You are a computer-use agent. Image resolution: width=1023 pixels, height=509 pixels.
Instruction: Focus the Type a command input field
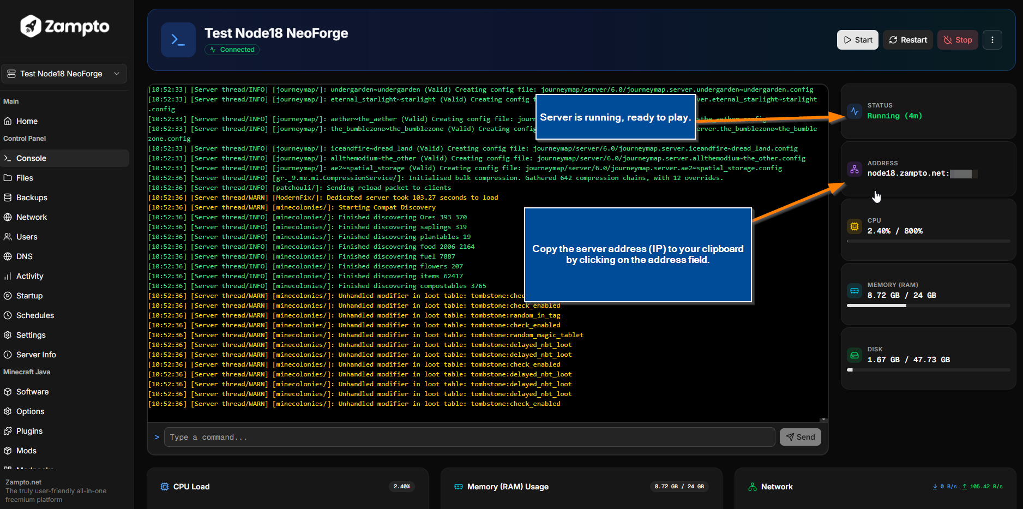tap(470, 437)
